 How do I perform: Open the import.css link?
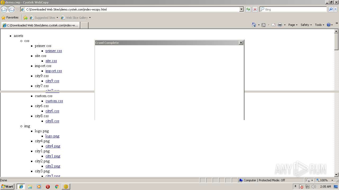point(54,71)
